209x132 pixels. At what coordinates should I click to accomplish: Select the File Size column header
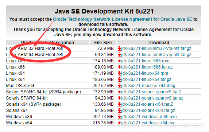(103, 43)
